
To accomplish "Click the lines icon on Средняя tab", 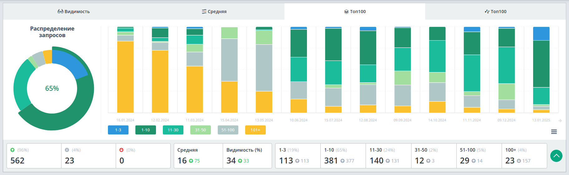I will click(204, 12).
